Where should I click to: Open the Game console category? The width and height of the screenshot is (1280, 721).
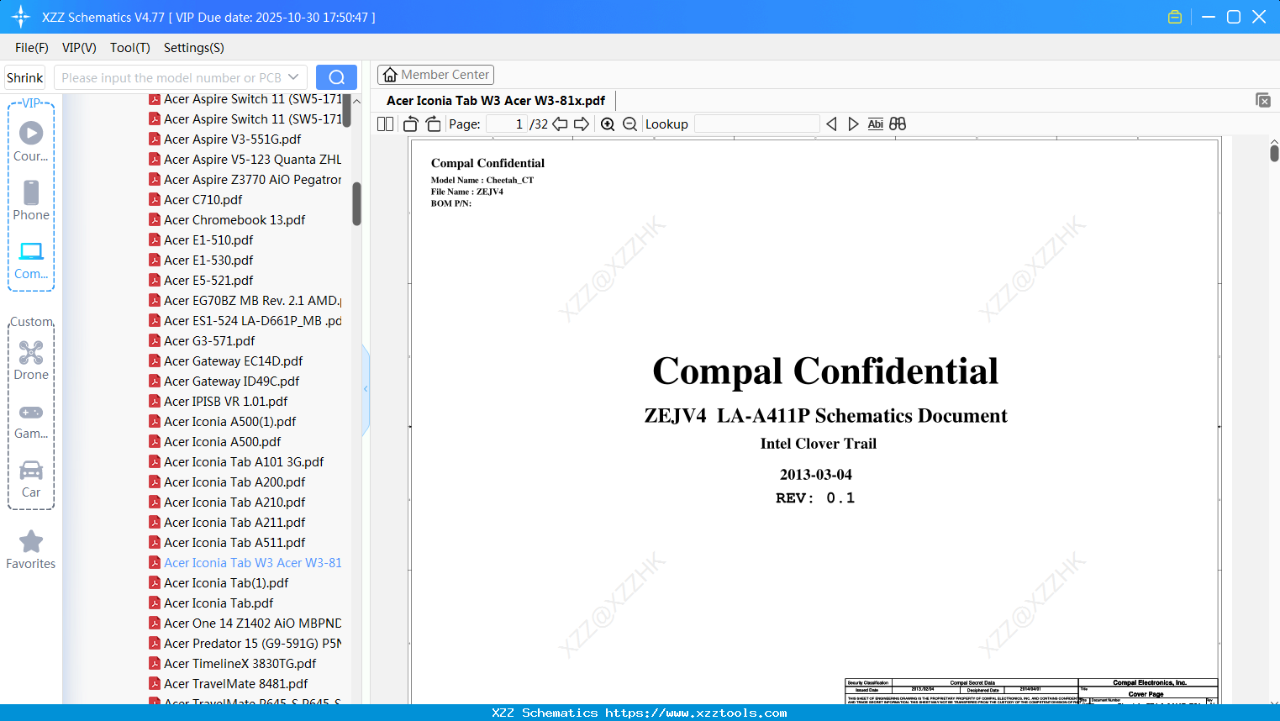(x=31, y=420)
